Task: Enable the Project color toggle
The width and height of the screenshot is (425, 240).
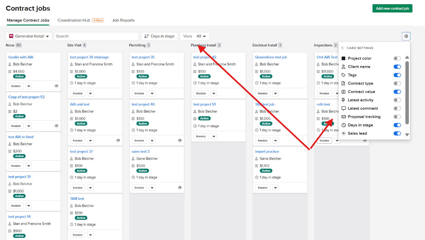Action: 397,58
